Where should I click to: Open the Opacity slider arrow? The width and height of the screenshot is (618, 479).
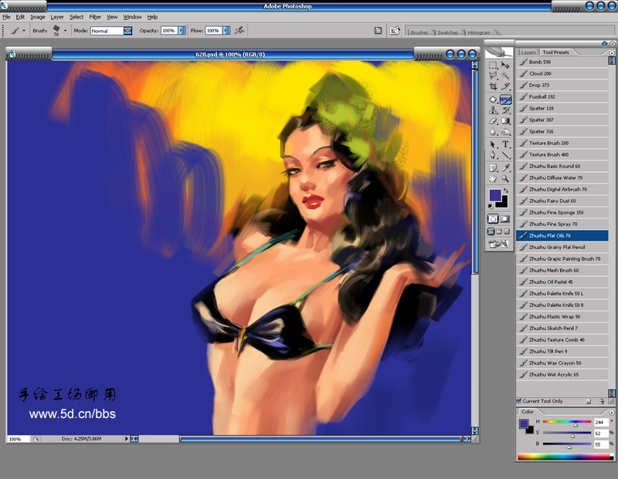point(182,31)
